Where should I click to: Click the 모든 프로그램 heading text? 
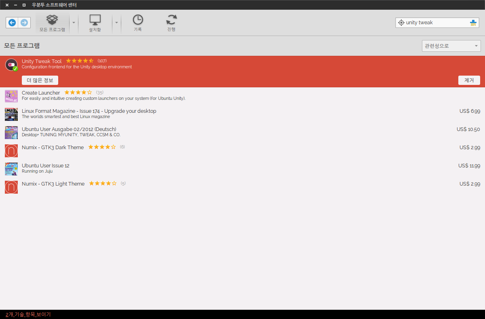(x=22, y=46)
